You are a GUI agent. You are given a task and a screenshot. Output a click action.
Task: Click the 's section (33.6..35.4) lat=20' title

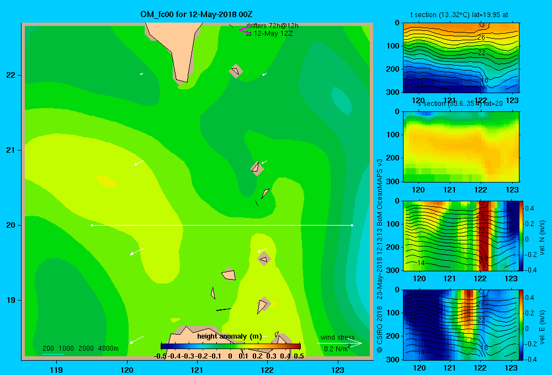pos(460,104)
